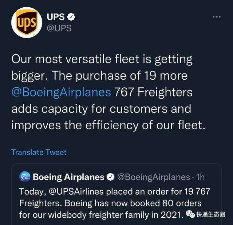Open the UPS shield profile picture

27,22
